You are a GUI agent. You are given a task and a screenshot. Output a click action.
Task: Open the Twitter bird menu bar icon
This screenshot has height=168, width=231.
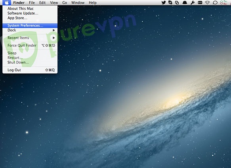(164, 2)
